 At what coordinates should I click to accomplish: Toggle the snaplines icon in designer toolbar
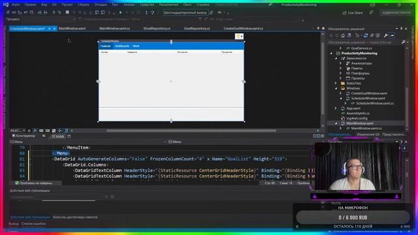pyautogui.click(x=60, y=131)
